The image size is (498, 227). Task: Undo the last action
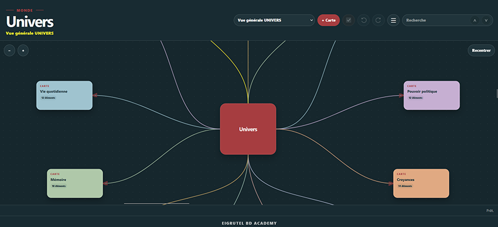(364, 21)
